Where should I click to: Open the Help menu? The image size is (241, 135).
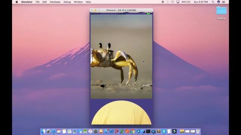point(88,2)
